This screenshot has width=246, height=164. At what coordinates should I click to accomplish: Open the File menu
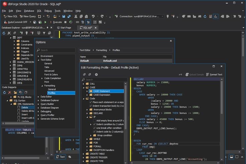pos(4,11)
